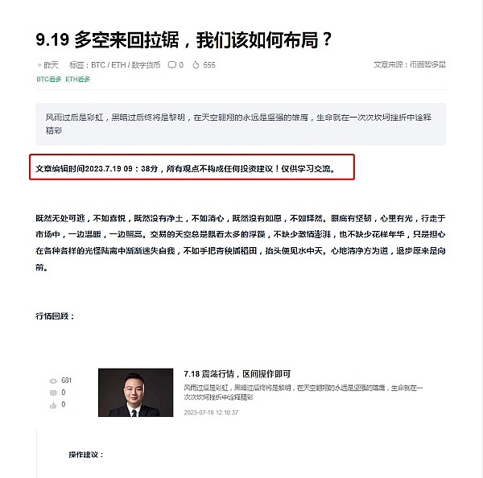Click the related article summary text
Viewport: 483px width, 478px height.
(303, 393)
